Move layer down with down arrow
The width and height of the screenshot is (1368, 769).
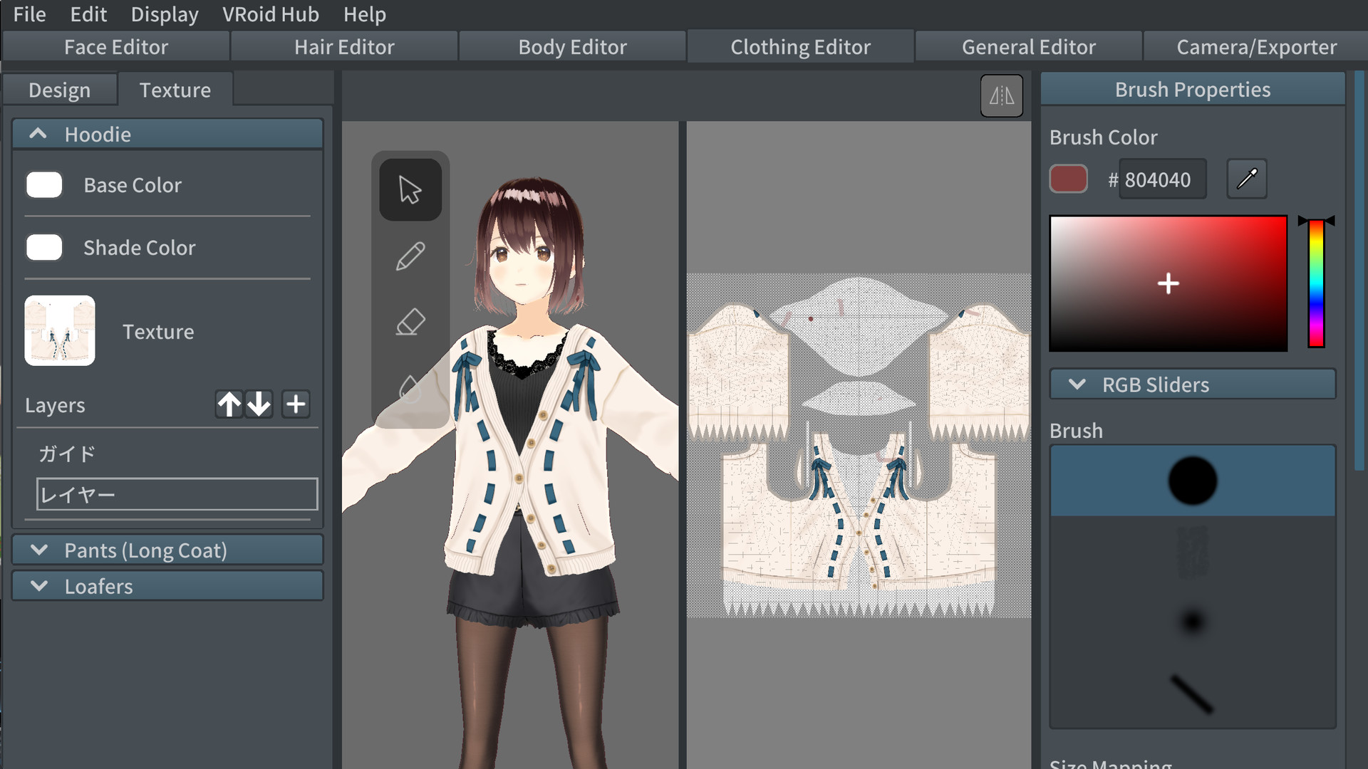point(261,404)
